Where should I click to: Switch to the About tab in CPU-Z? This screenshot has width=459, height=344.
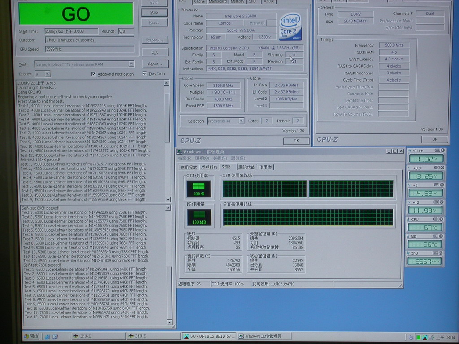pyautogui.click(x=269, y=2)
